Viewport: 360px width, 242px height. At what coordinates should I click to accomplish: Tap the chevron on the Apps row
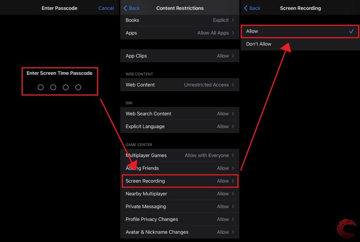(233, 33)
